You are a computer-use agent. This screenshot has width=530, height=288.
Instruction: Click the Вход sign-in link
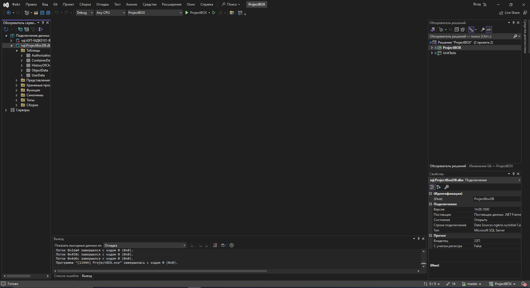[x=477, y=4]
